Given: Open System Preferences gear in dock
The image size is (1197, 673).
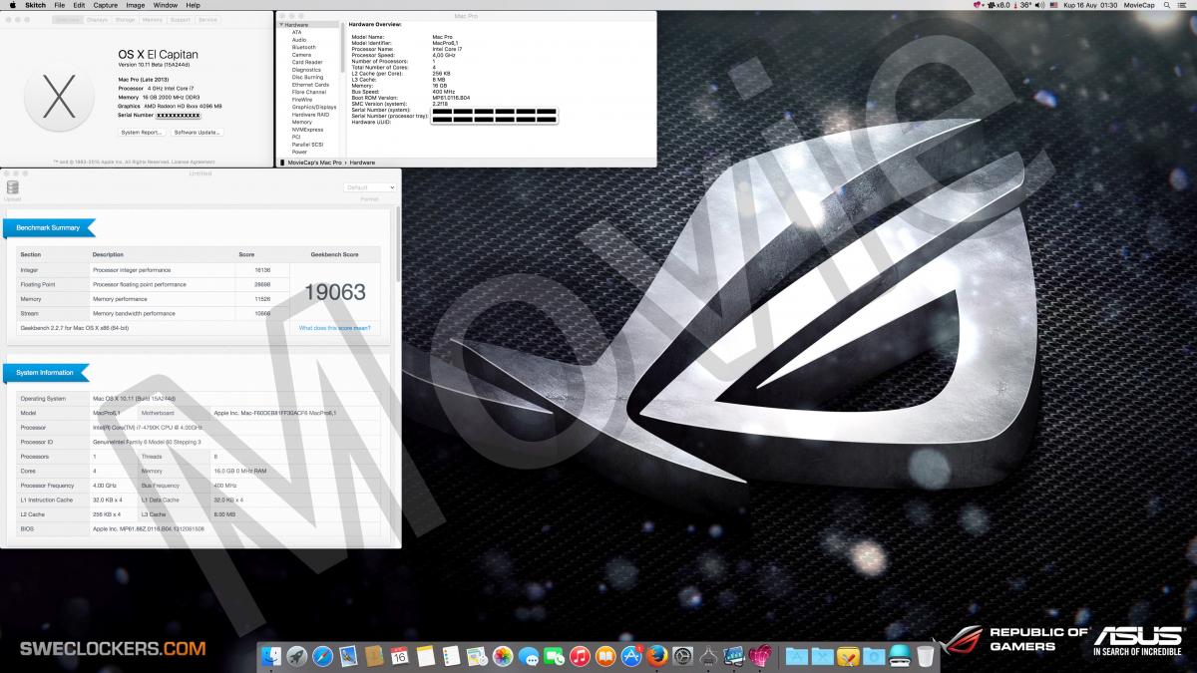Looking at the screenshot, I should tap(682, 656).
